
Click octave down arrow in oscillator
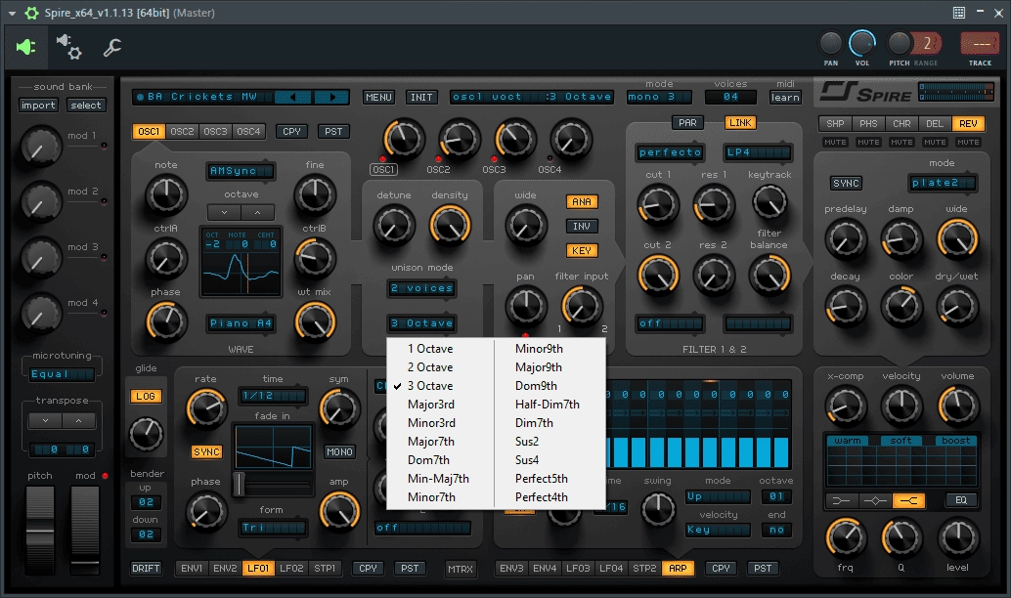coord(224,212)
